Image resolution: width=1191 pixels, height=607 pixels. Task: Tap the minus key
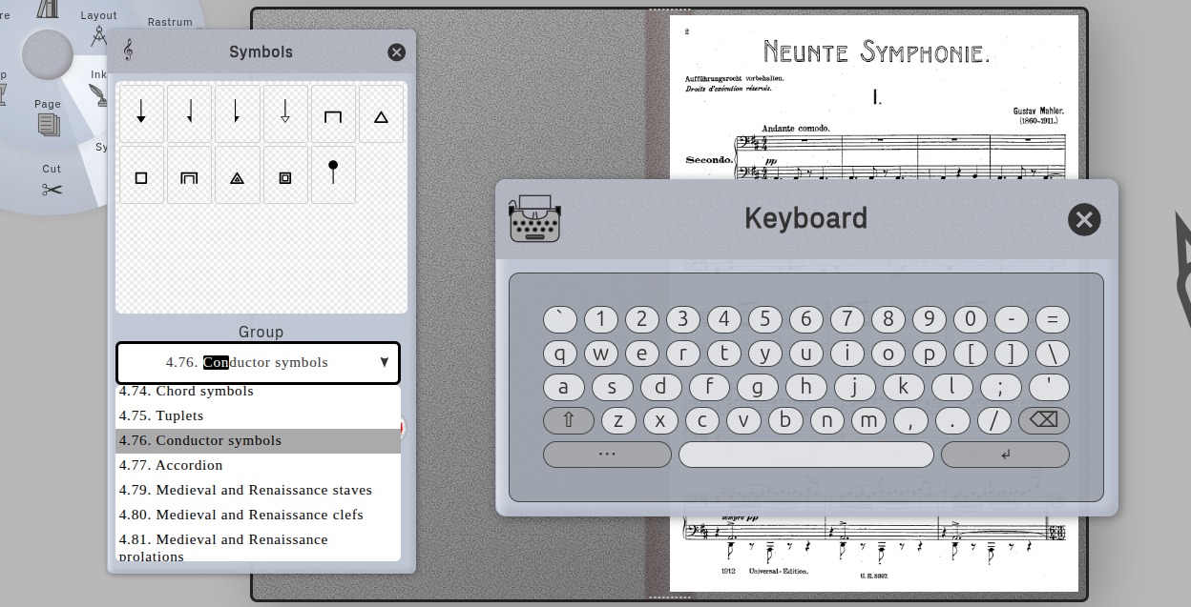1012,319
